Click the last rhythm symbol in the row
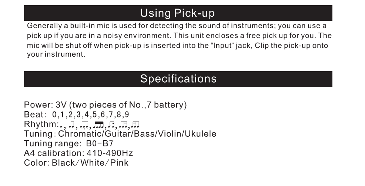Screen dimensions: 365x186 [x=135, y=125]
